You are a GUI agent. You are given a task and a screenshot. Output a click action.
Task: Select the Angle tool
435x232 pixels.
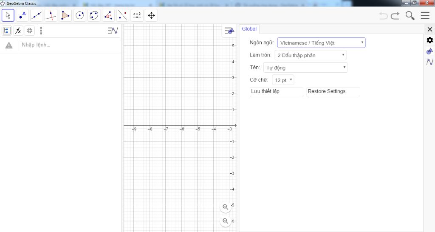pyautogui.click(x=108, y=15)
